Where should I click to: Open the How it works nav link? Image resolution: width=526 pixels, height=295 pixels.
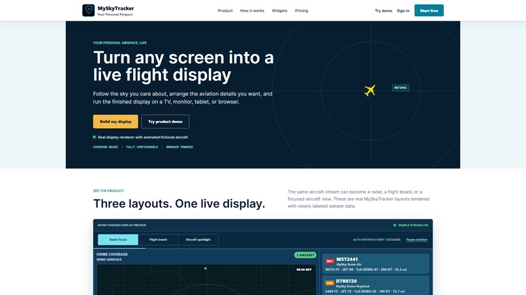pos(252,10)
